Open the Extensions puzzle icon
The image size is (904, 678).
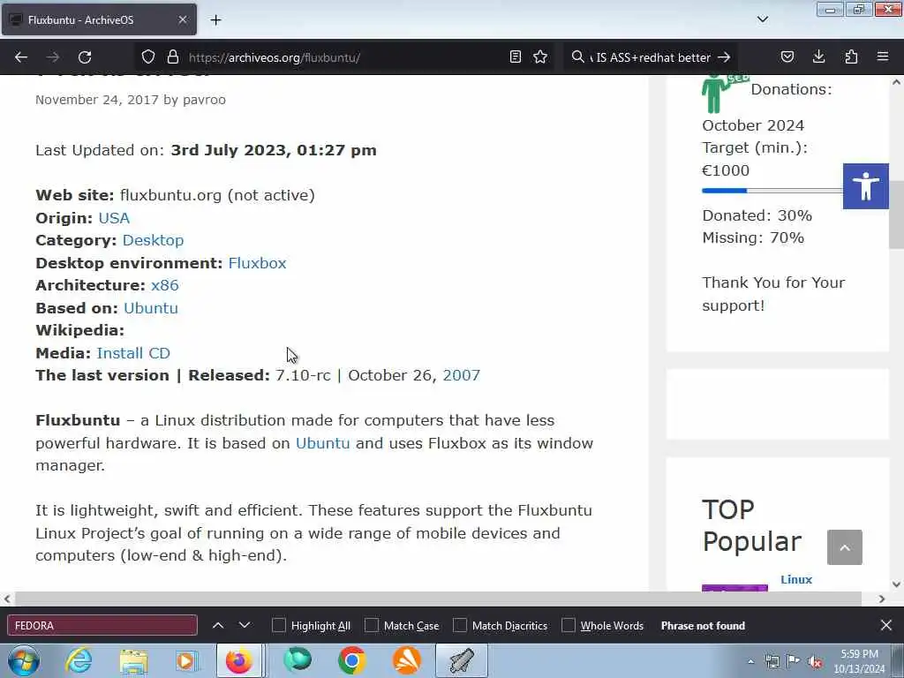click(x=851, y=56)
